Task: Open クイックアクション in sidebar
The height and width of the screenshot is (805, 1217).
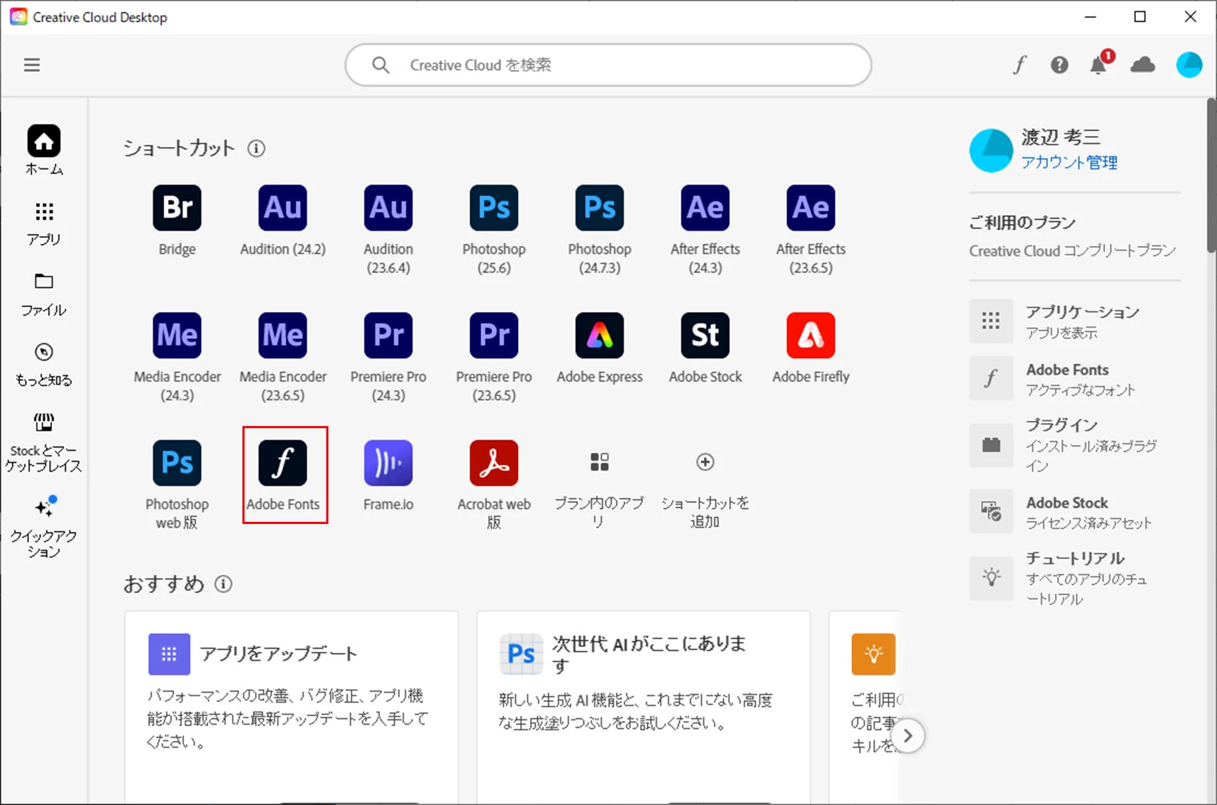Action: (44, 528)
